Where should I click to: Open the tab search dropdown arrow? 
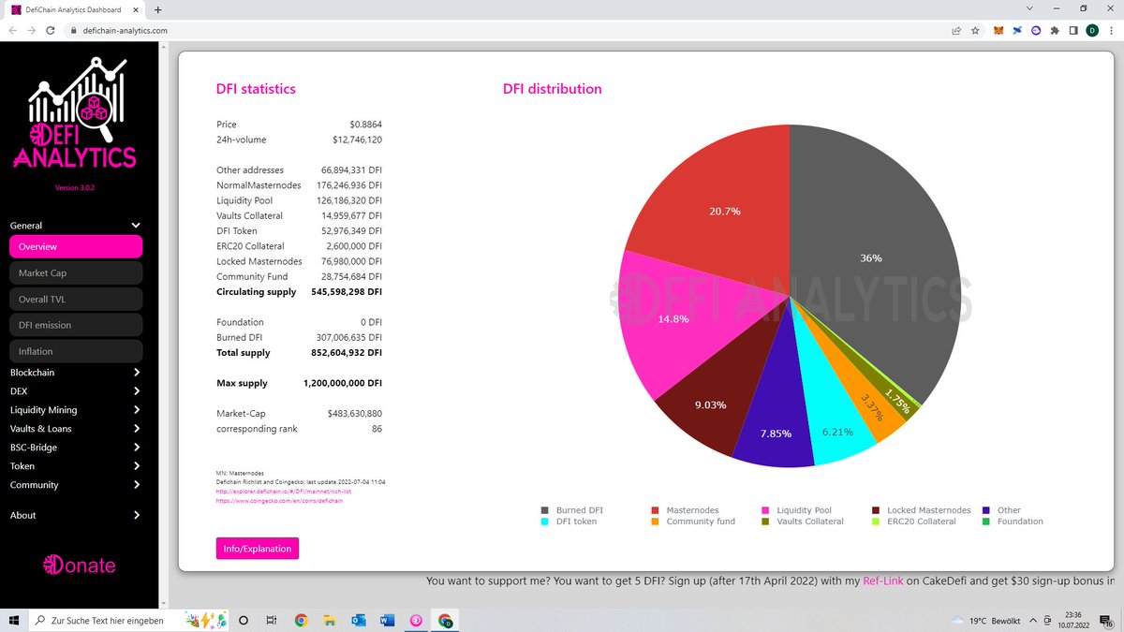click(x=1030, y=8)
